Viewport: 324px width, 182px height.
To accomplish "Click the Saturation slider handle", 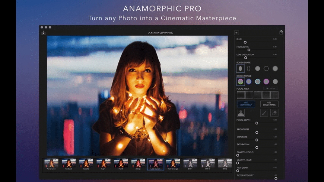I will click(257, 147).
